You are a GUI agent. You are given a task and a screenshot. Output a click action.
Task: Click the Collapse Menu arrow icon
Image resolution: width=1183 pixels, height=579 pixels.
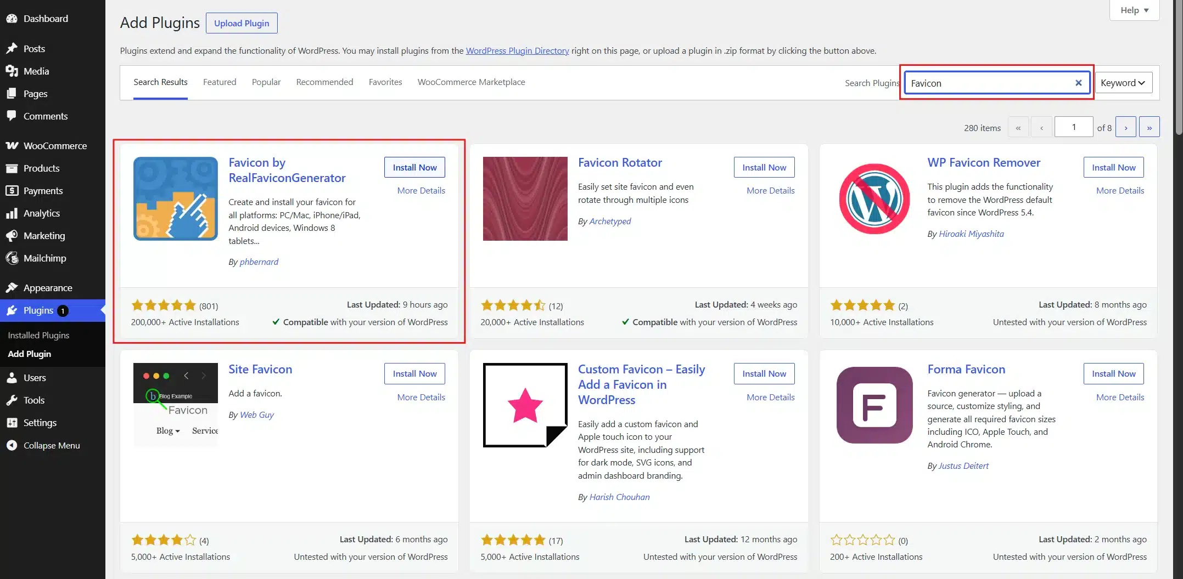point(12,446)
